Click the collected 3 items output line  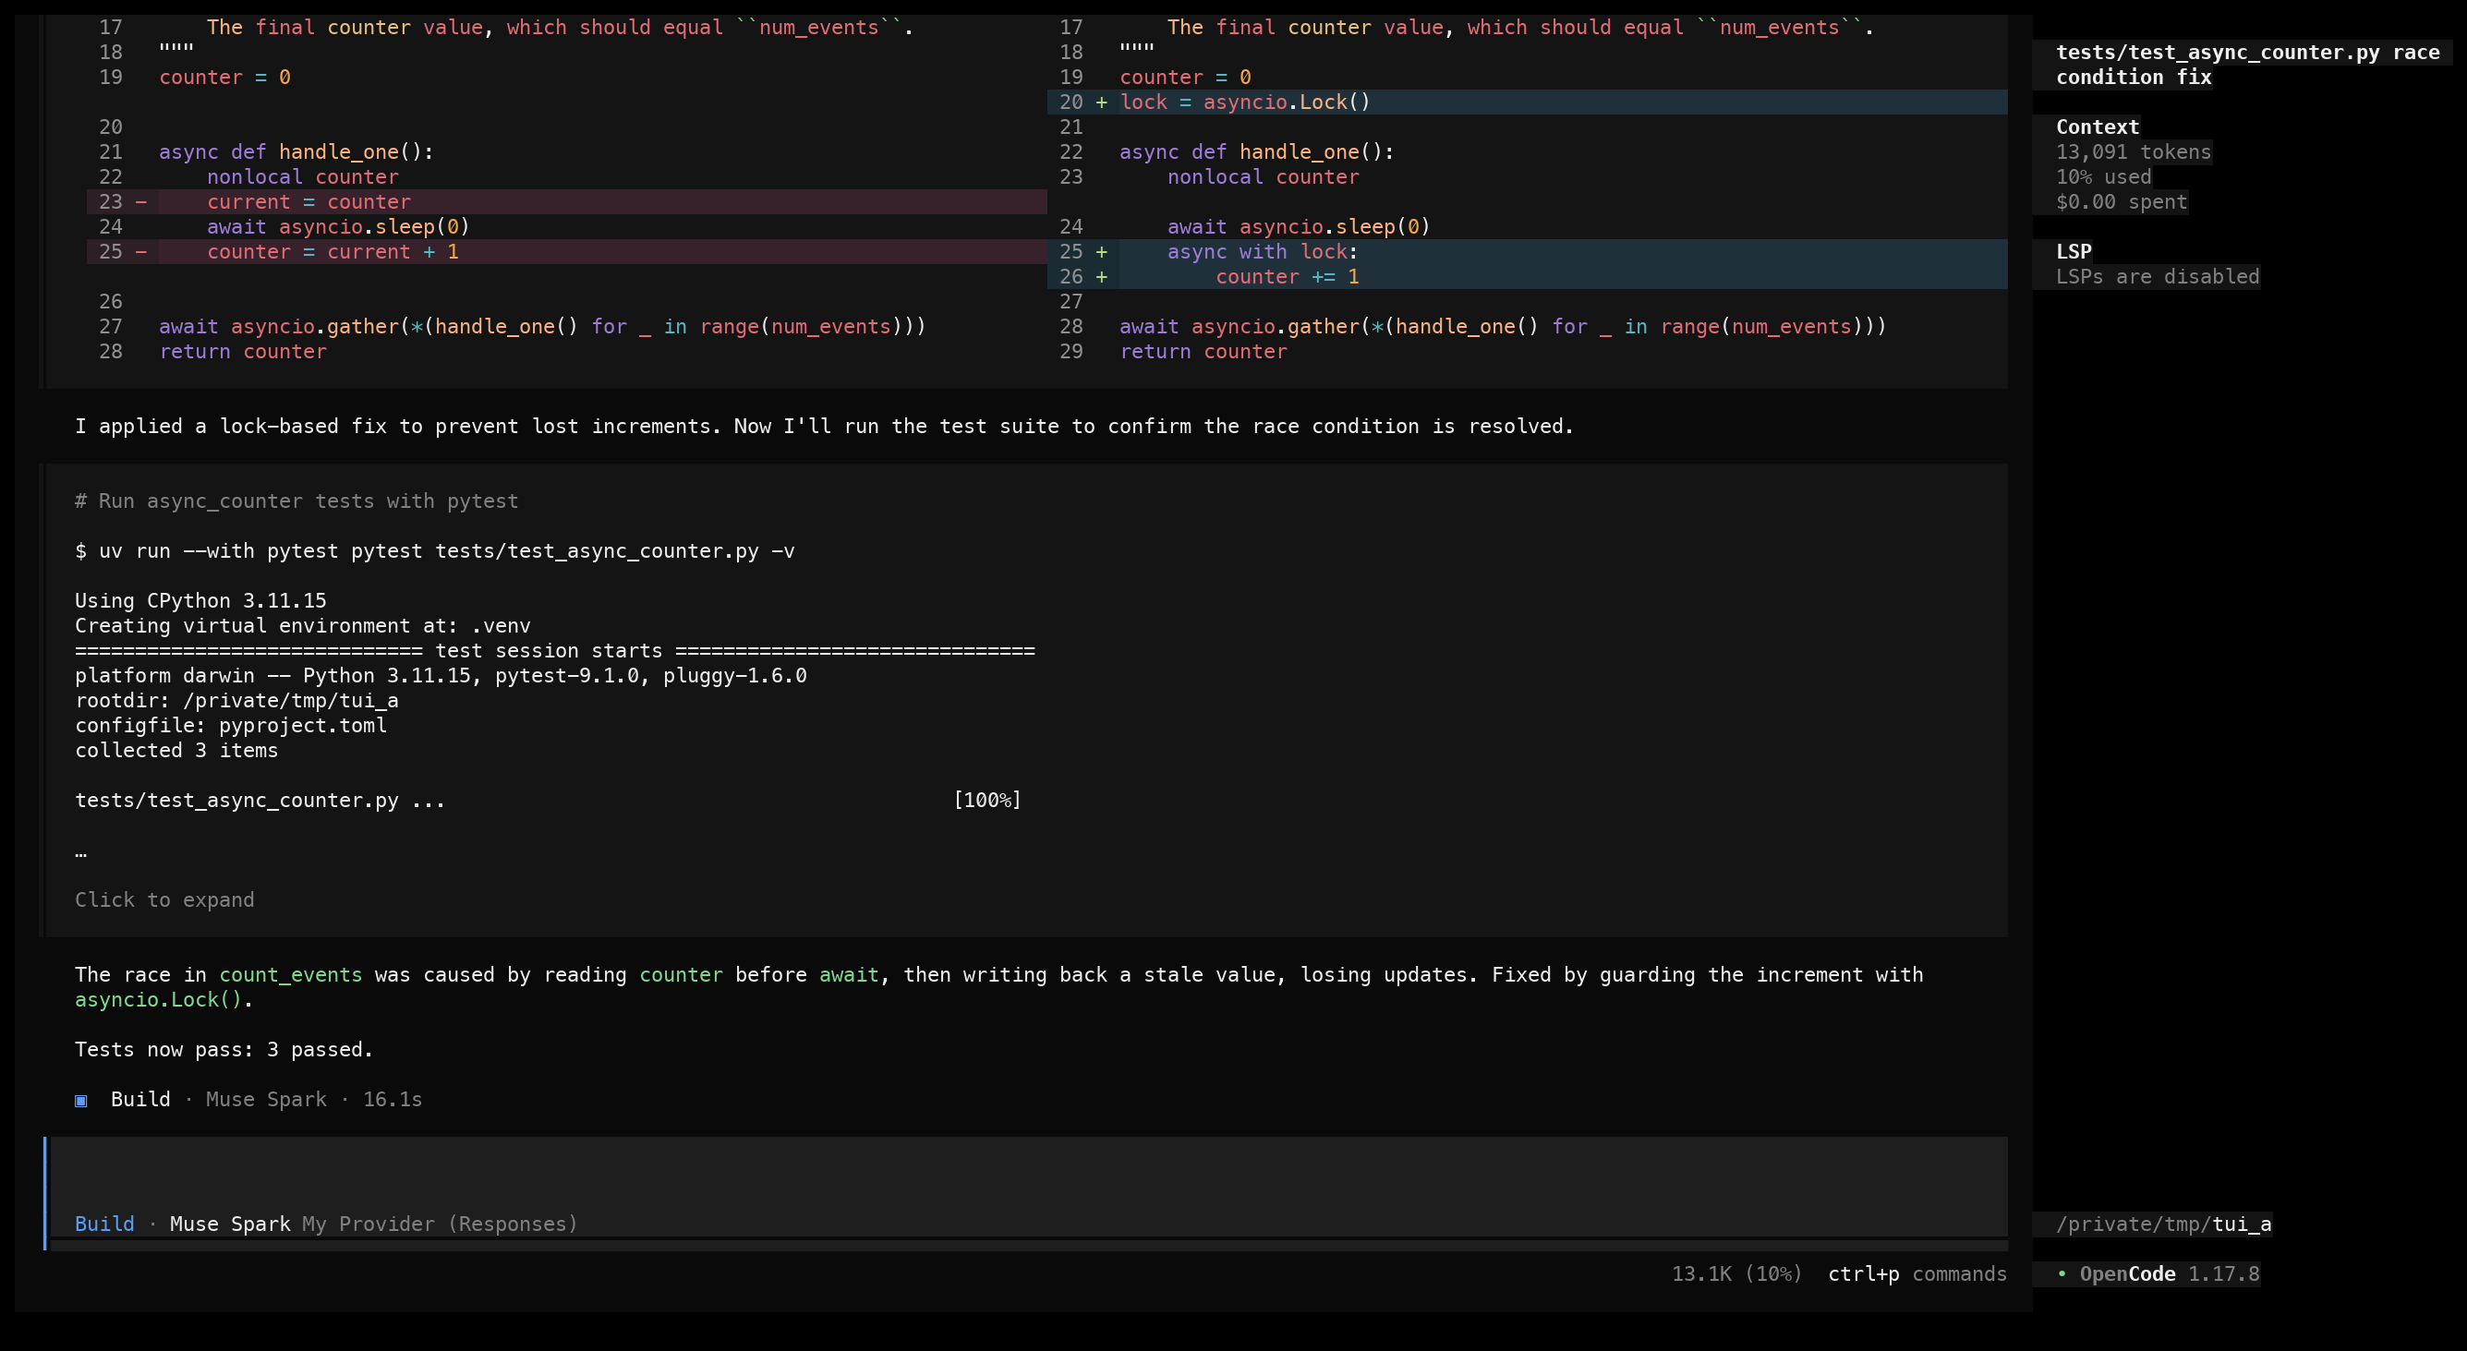pyautogui.click(x=176, y=750)
